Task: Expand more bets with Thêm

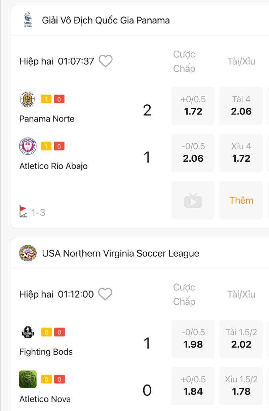Action: click(241, 200)
